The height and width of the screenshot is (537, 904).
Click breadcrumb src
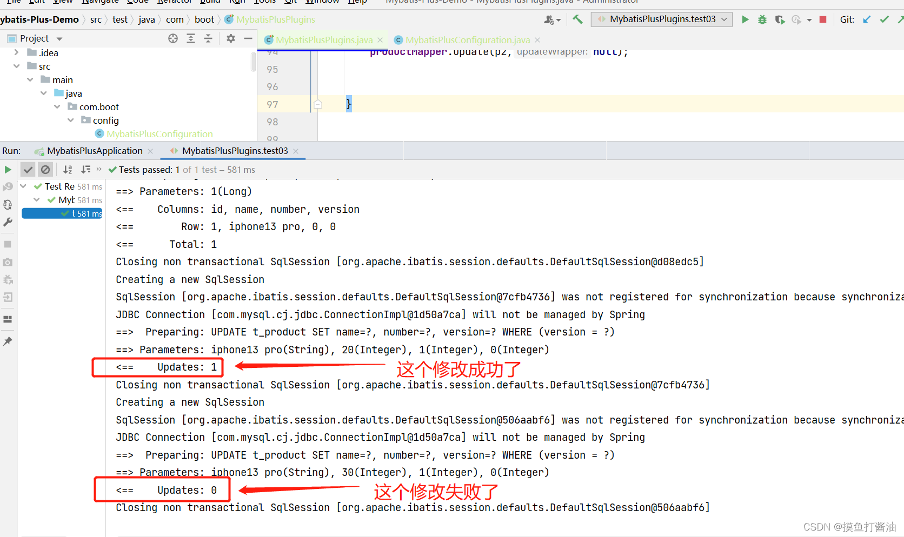coord(96,19)
